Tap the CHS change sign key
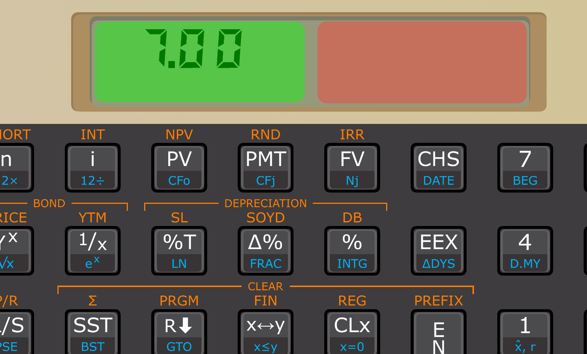This screenshot has height=354, width=587. click(438, 168)
